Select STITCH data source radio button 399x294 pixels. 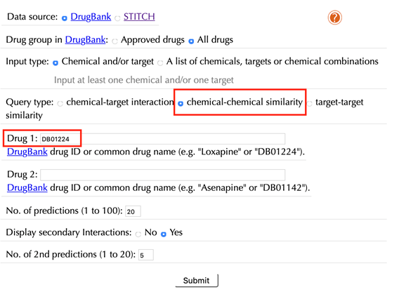117,18
